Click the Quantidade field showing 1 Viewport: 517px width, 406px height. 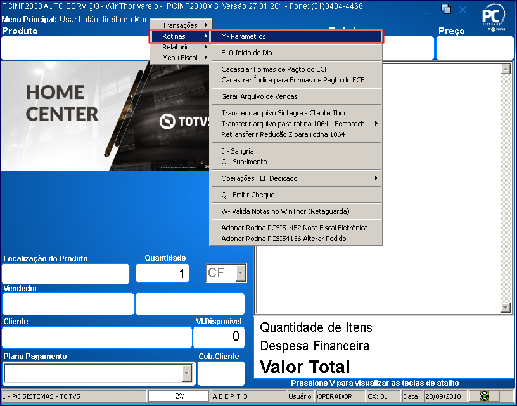click(163, 273)
